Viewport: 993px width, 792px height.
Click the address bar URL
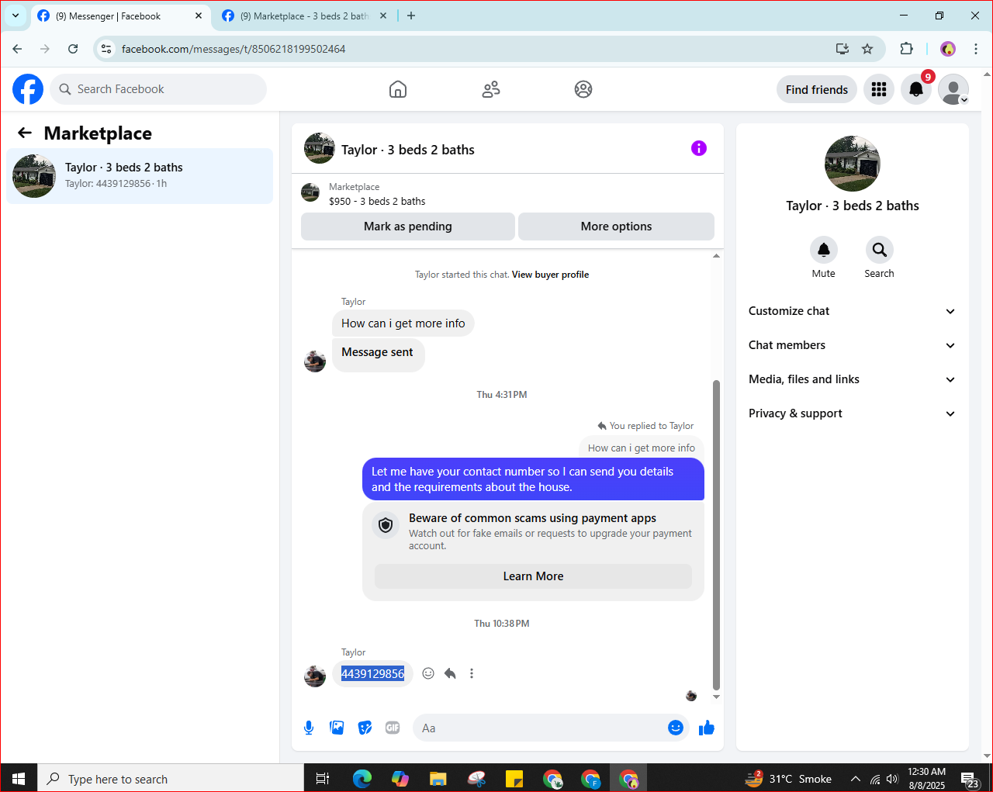click(x=234, y=49)
